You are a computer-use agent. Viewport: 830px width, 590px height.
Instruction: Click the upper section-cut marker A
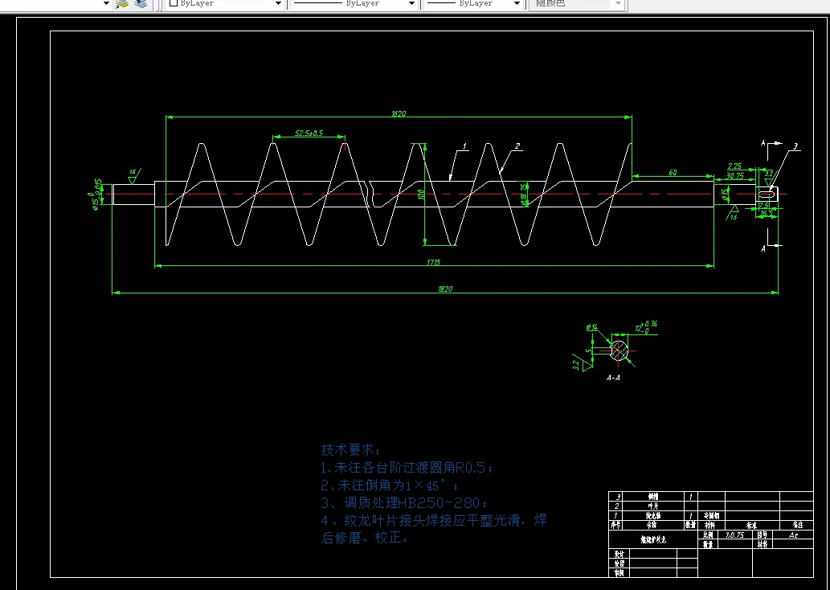[763, 143]
